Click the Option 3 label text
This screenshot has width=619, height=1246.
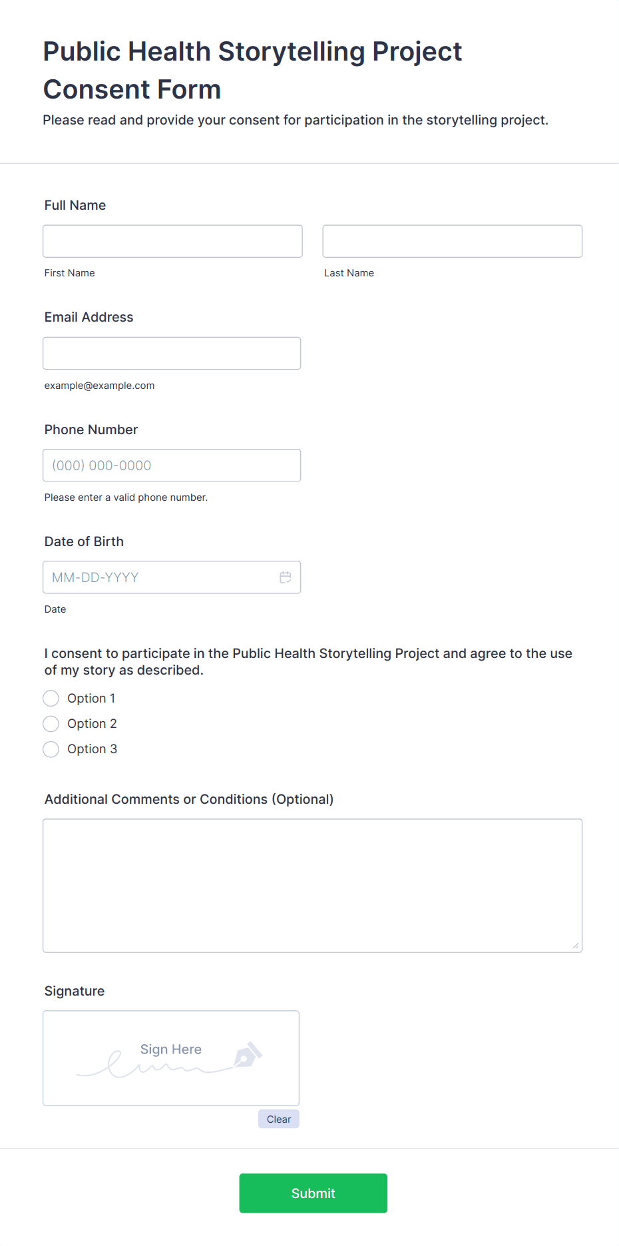pos(92,749)
